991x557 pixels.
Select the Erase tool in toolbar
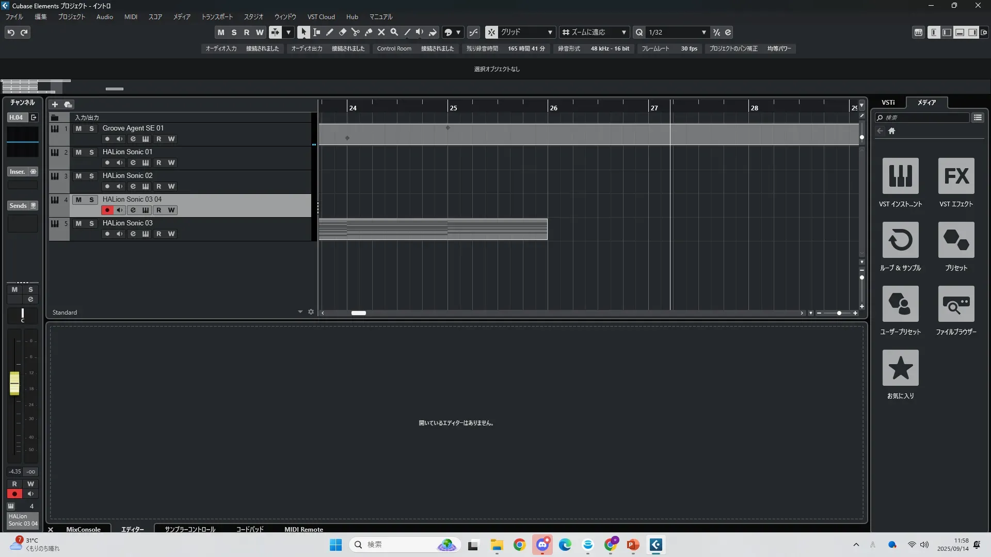point(342,32)
